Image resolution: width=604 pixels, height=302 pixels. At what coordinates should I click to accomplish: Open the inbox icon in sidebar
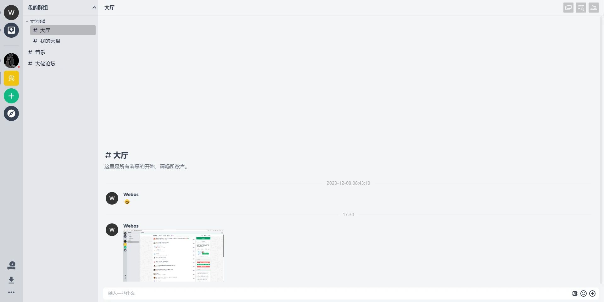[x=11, y=30]
